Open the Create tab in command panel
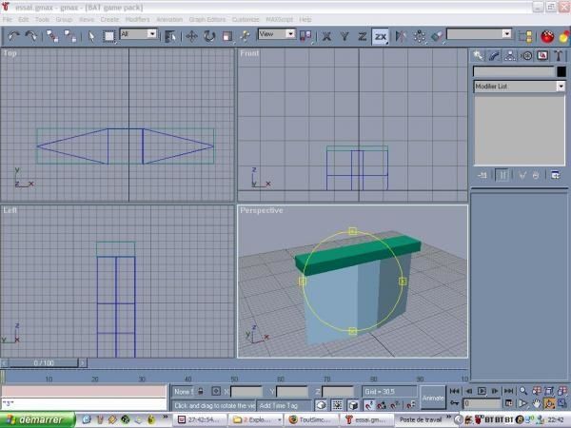This screenshot has height=428, width=571. point(478,56)
